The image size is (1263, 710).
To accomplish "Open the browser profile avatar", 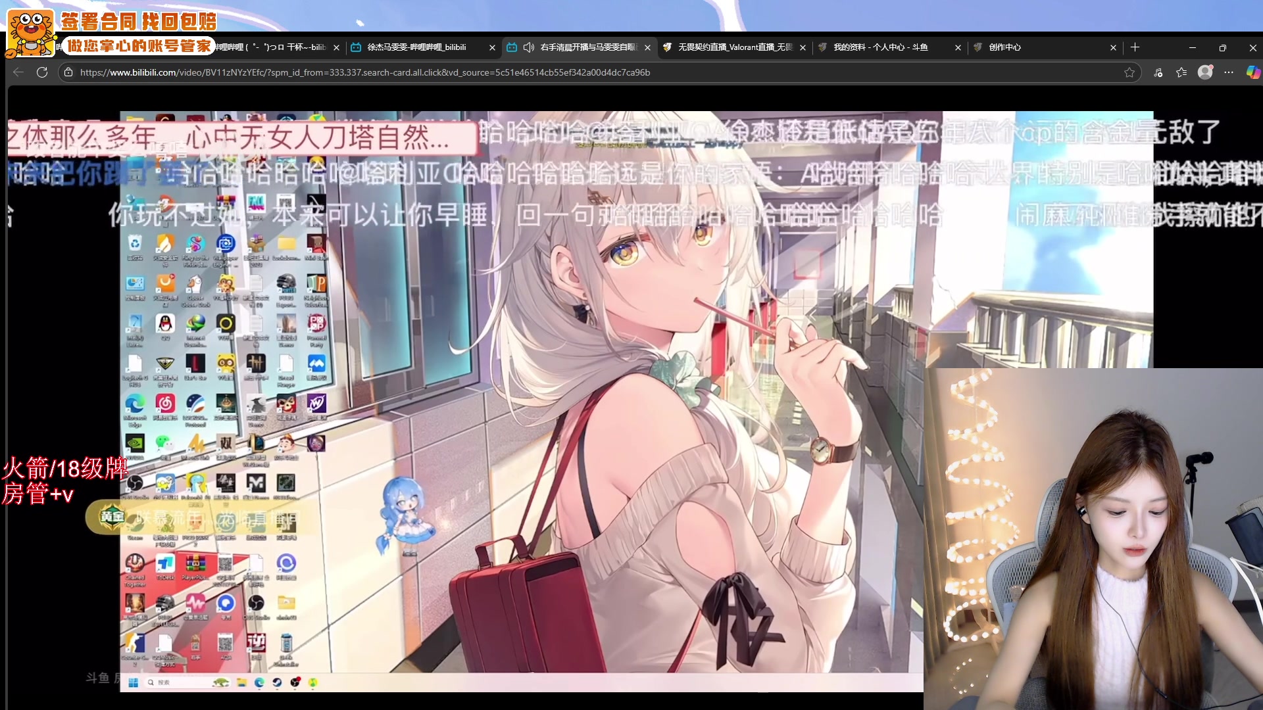I will [1205, 72].
